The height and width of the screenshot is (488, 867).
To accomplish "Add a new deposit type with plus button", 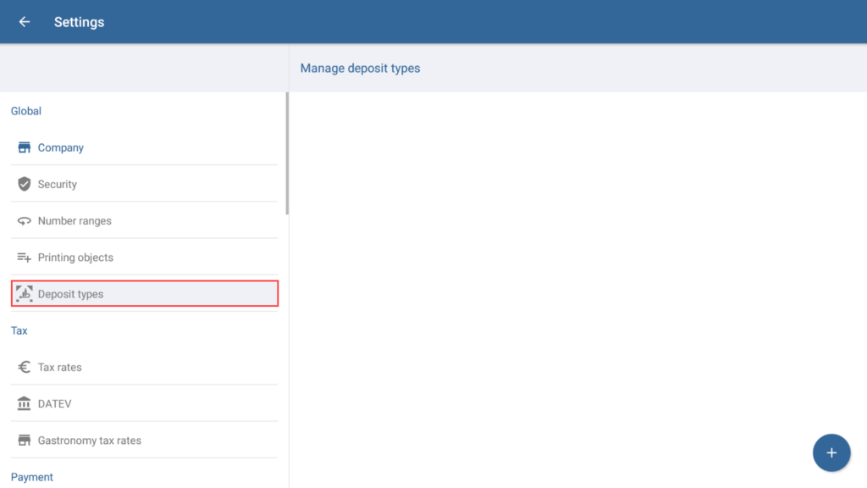I will [831, 452].
